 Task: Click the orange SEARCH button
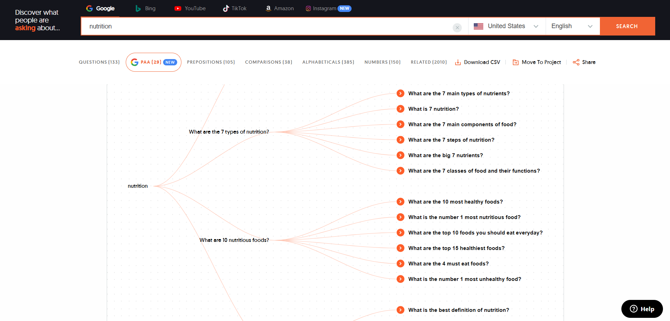[627, 26]
